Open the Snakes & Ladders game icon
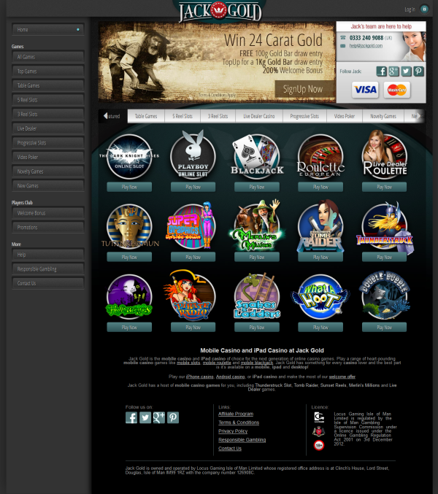 click(257, 296)
